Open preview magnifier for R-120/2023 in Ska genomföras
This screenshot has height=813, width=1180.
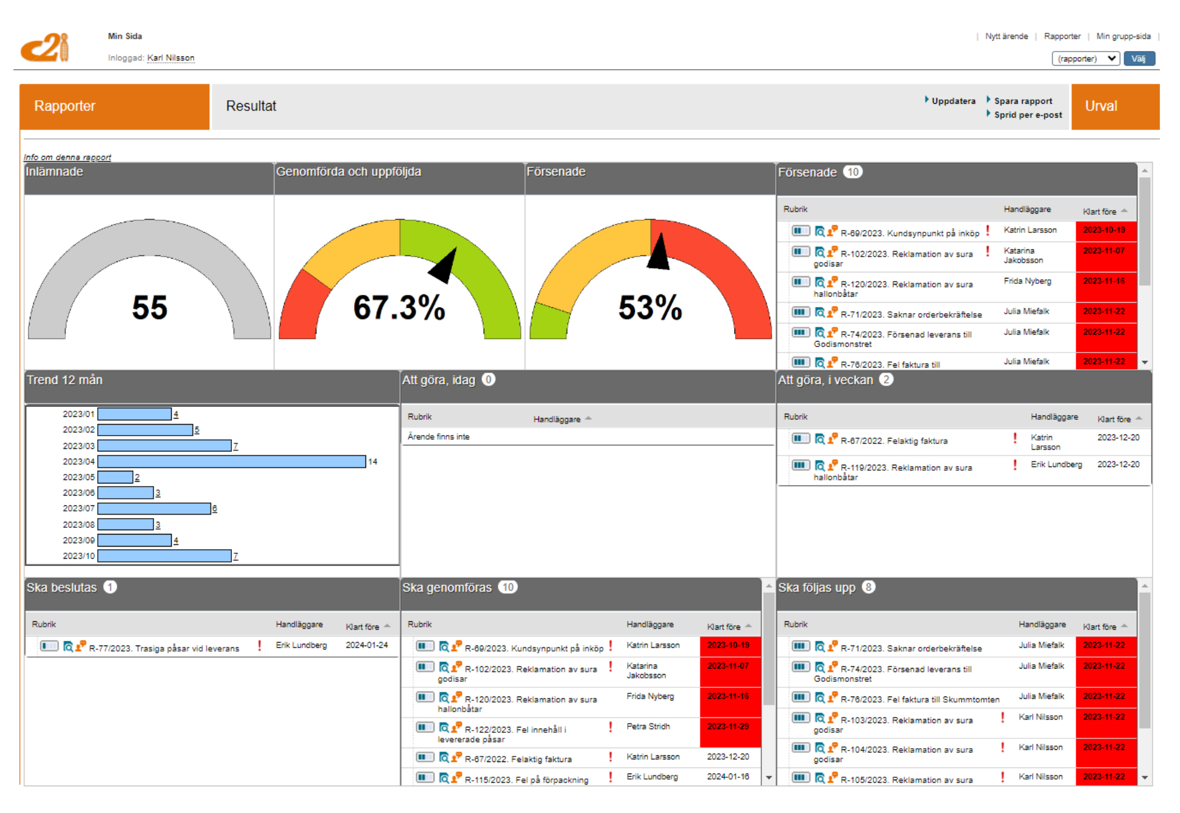click(444, 697)
